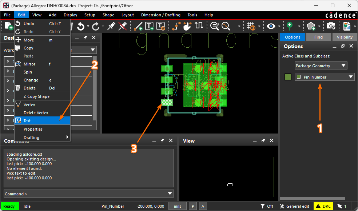This screenshot has width=358, height=211.
Task: Click the Add Line toolbar icon
Action: tap(138, 26)
